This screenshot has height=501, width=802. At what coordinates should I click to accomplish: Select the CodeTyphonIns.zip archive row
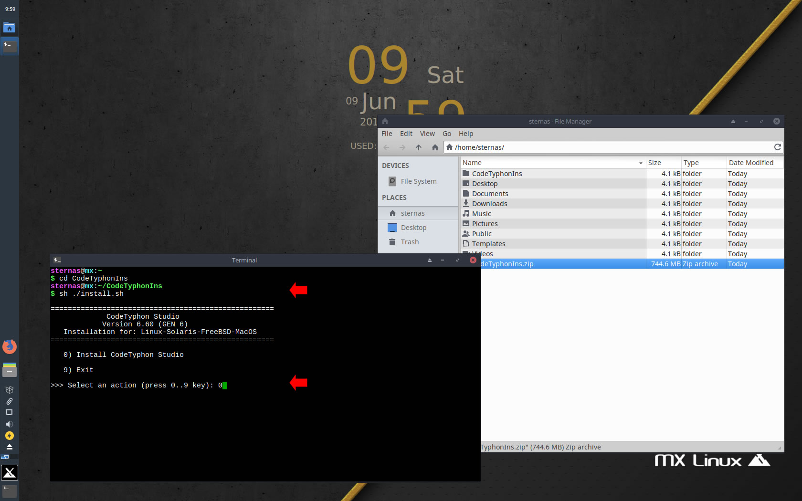click(632, 264)
